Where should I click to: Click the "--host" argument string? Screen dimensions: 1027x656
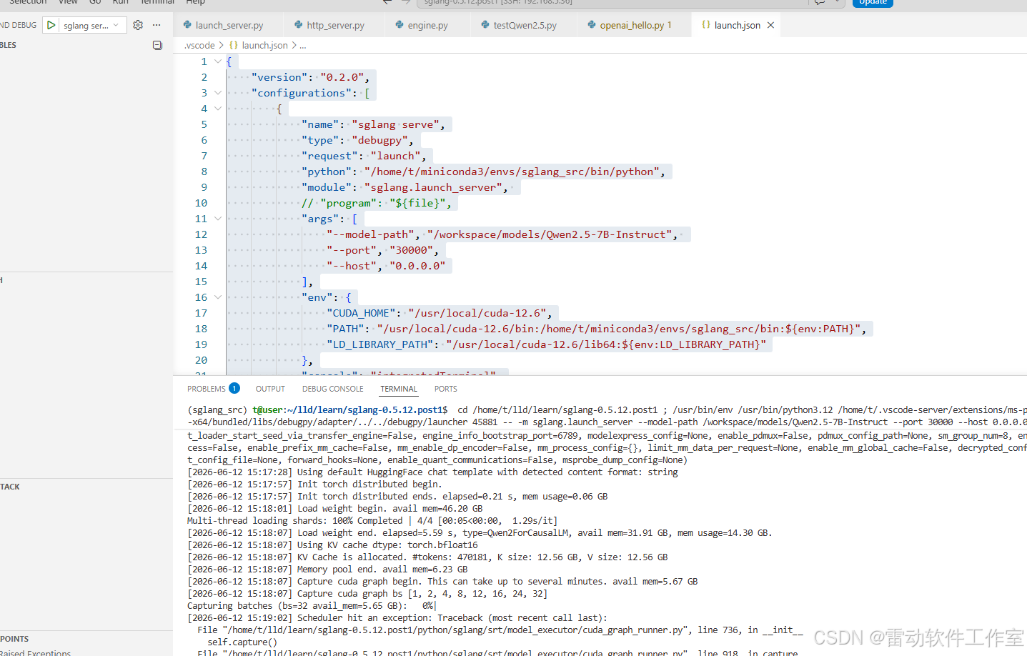click(x=352, y=266)
